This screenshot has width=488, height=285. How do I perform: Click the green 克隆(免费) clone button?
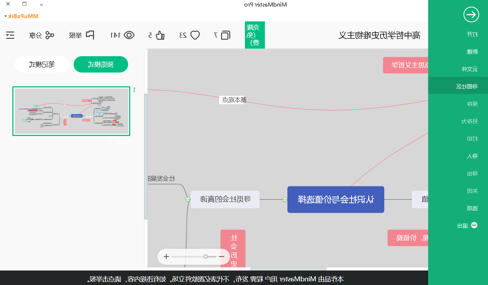(x=255, y=35)
